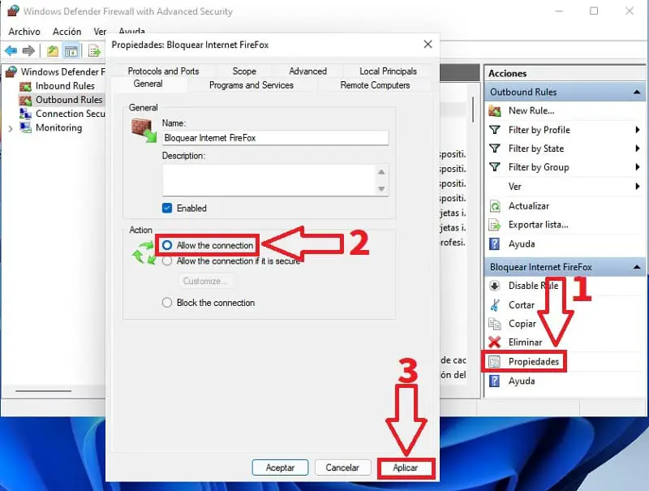Open submenu arrow for Ver action
The width and height of the screenshot is (649, 491).
tap(638, 187)
